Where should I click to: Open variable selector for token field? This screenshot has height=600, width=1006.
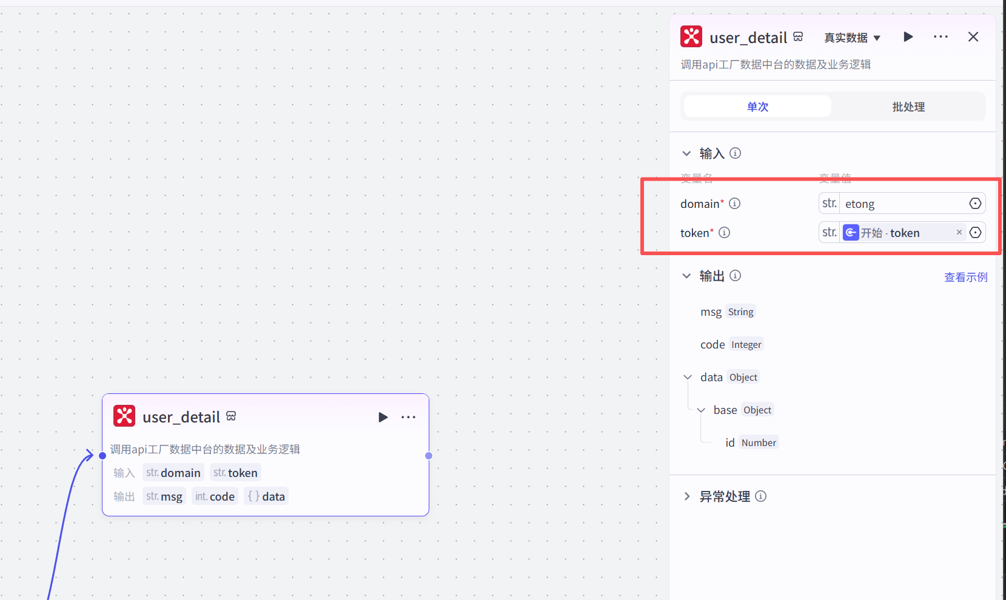pyautogui.click(x=974, y=233)
